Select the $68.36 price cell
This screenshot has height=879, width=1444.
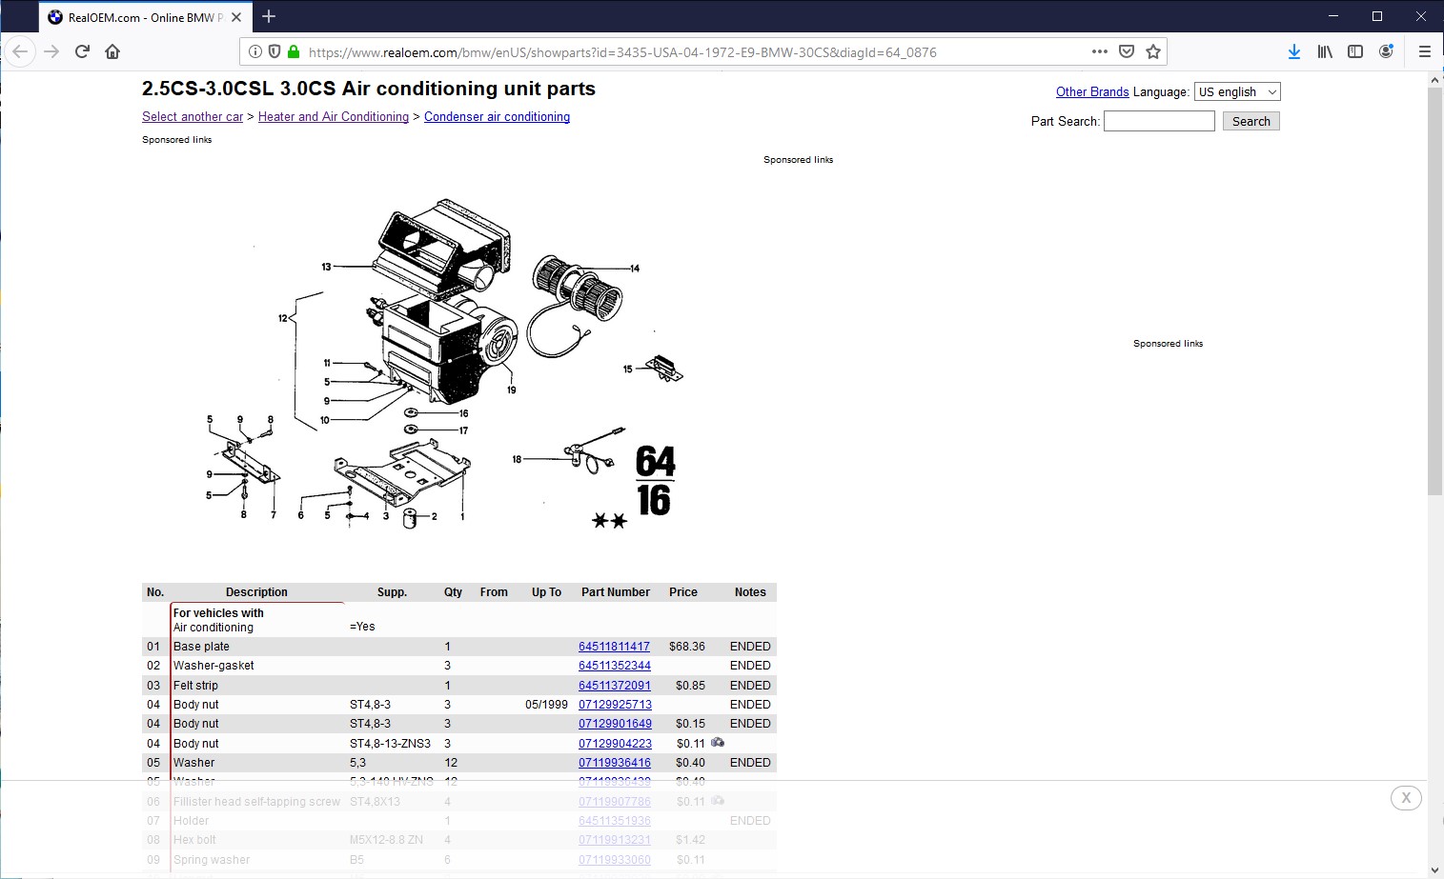[x=686, y=646]
